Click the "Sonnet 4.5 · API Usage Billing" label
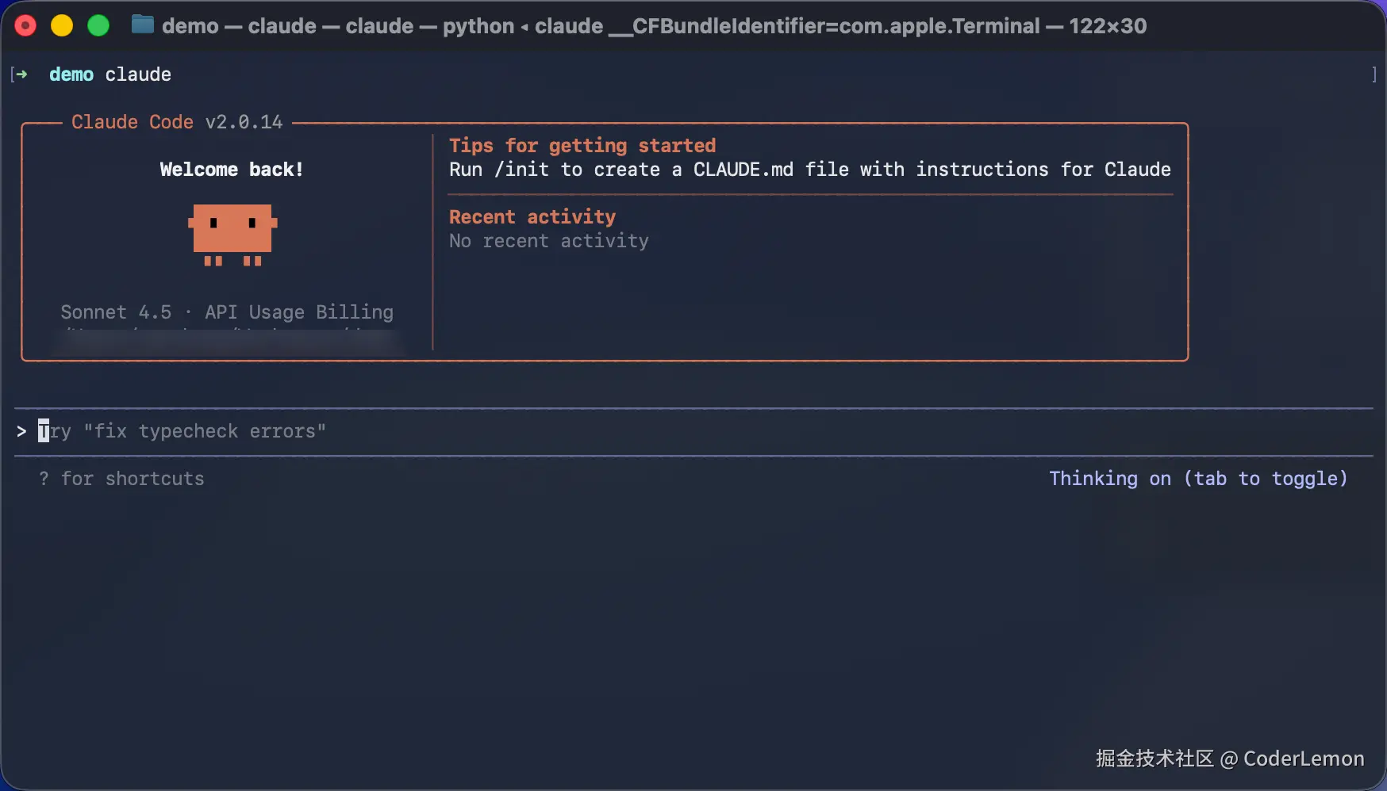The image size is (1387, 791). (227, 312)
